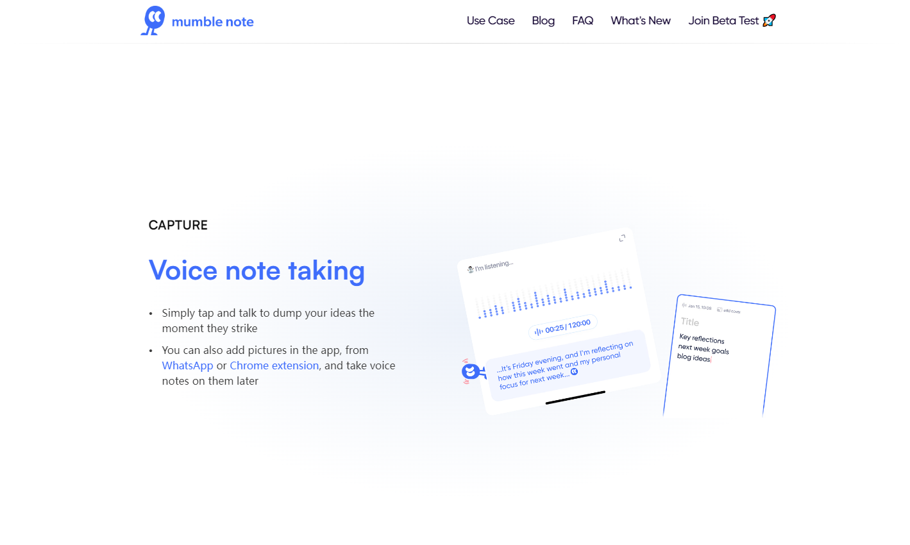Switch to the FAQ section
Viewport: 910px width, 545px height.
click(x=582, y=20)
